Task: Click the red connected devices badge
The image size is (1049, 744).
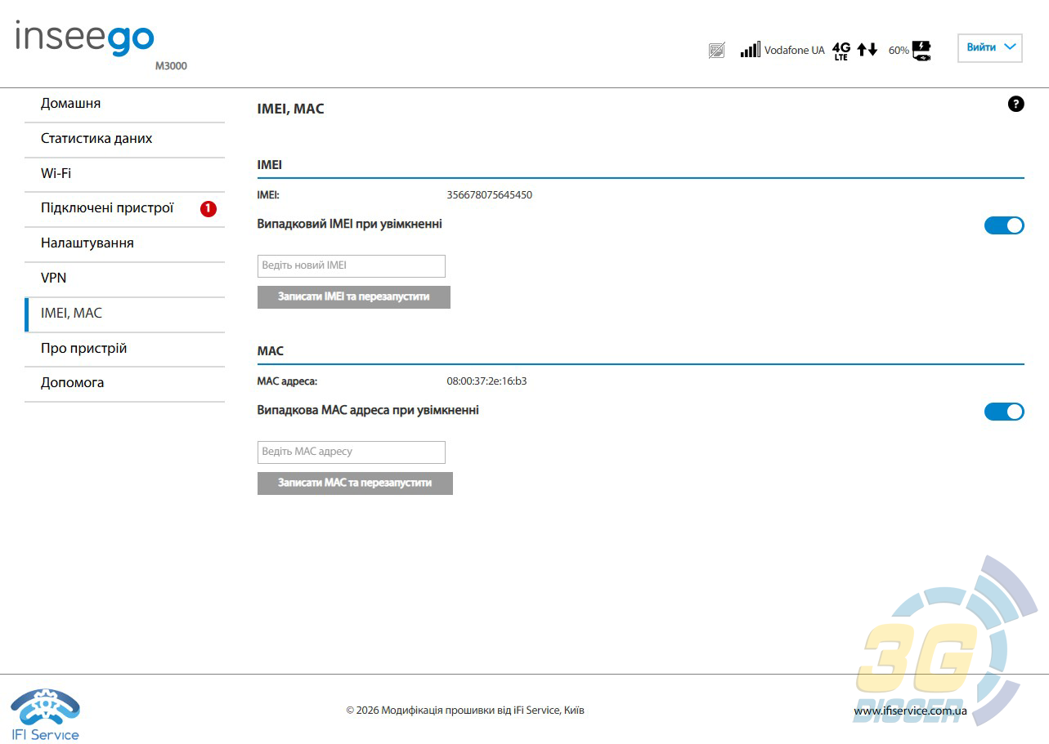Action: [208, 209]
